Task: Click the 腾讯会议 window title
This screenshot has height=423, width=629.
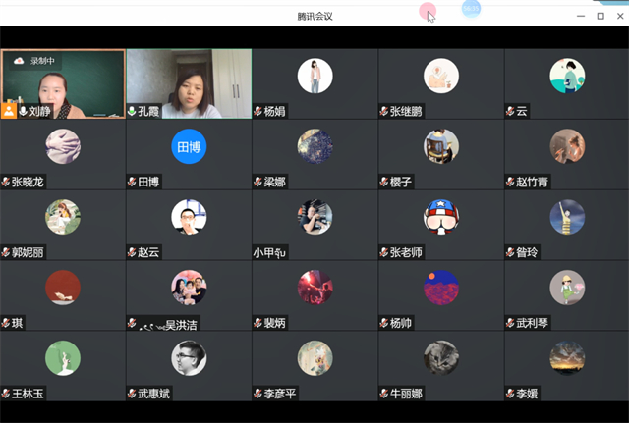Action: click(314, 16)
